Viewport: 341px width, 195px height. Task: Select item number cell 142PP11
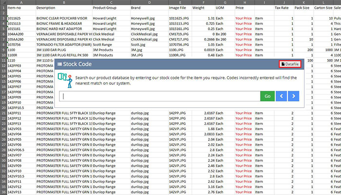[x=21, y=113]
